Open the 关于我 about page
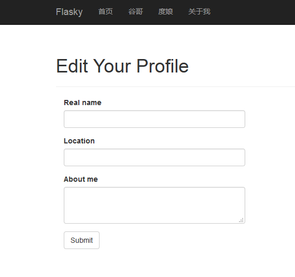295x277 pixels. click(199, 11)
